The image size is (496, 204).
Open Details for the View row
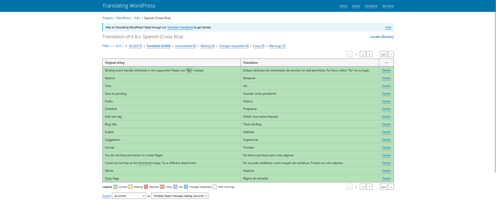tap(386, 86)
